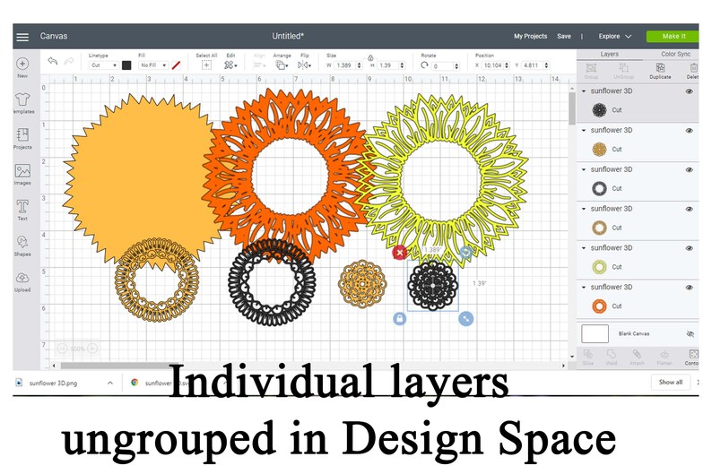Toggle the size aspect-ratio lock icon

pyautogui.click(x=370, y=58)
